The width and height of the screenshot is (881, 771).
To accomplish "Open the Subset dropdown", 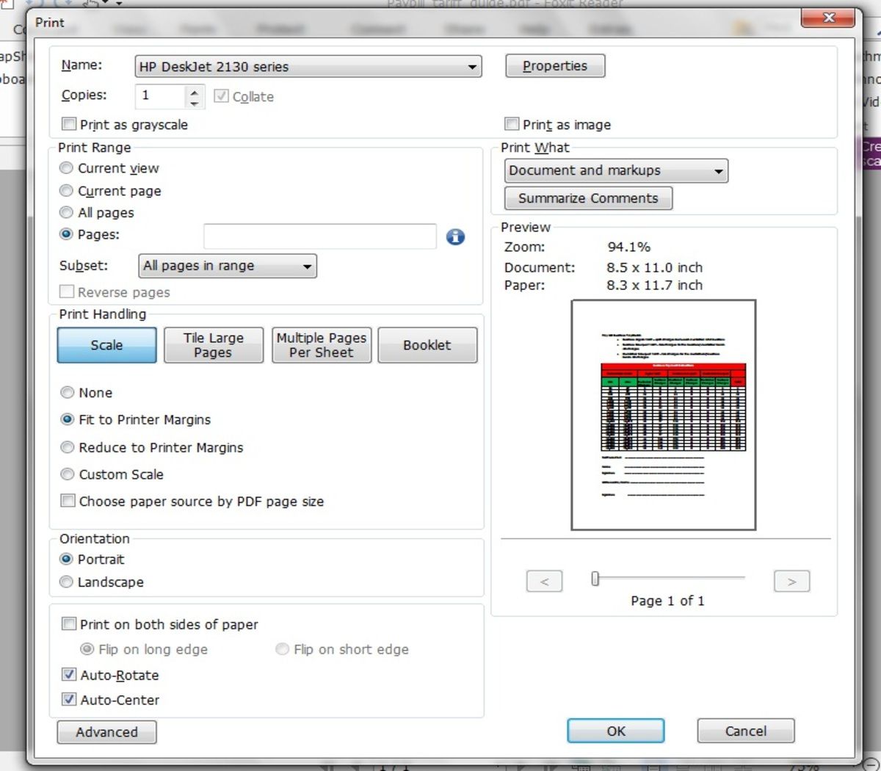I will pyautogui.click(x=228, y=266).
